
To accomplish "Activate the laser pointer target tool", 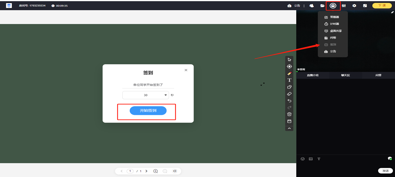I will click(289, 66).
